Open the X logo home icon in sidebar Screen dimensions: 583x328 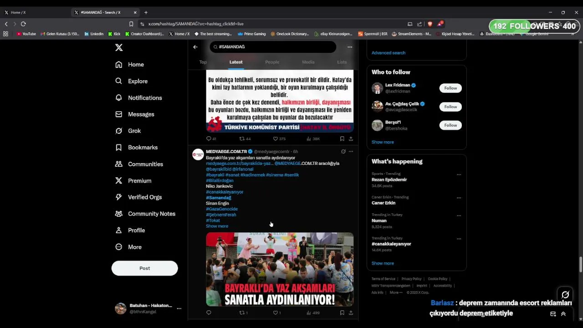coord(119,47)
